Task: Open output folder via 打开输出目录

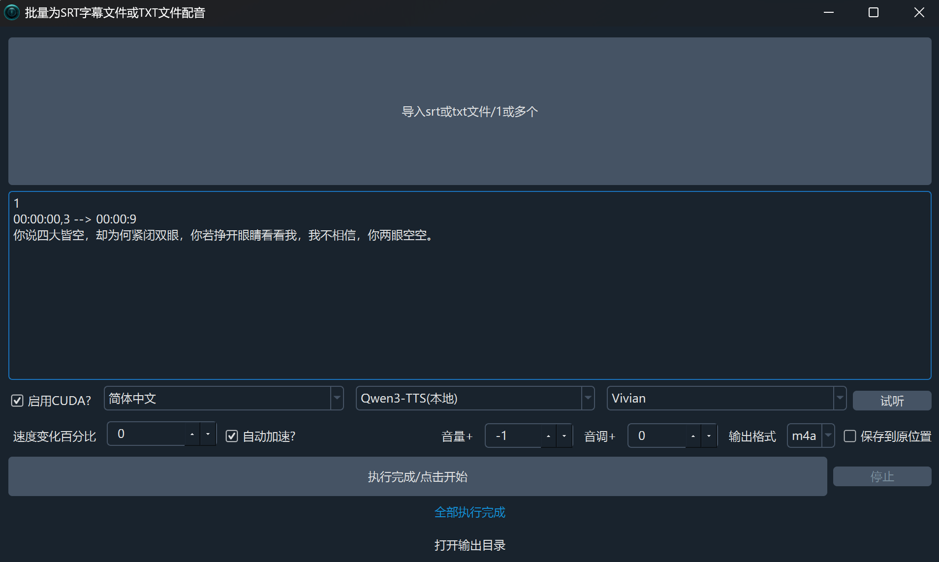Action: pyautogui.click(x=469, y=545)
